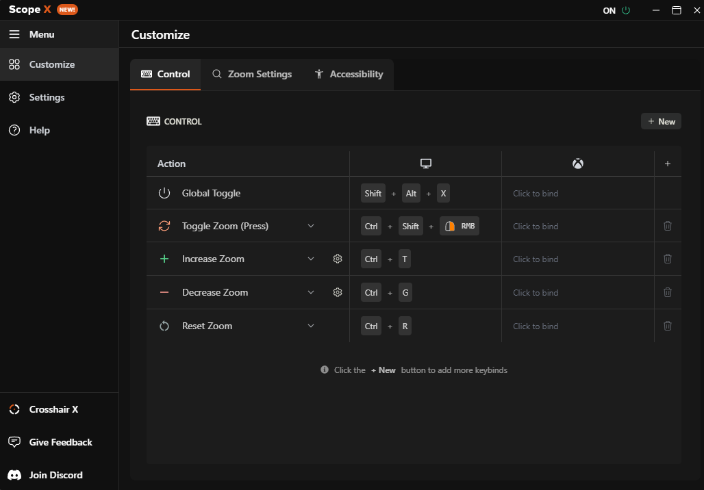
Task: Open the Decrease Zoom action dropdown
Action: [x=311, y=292]
